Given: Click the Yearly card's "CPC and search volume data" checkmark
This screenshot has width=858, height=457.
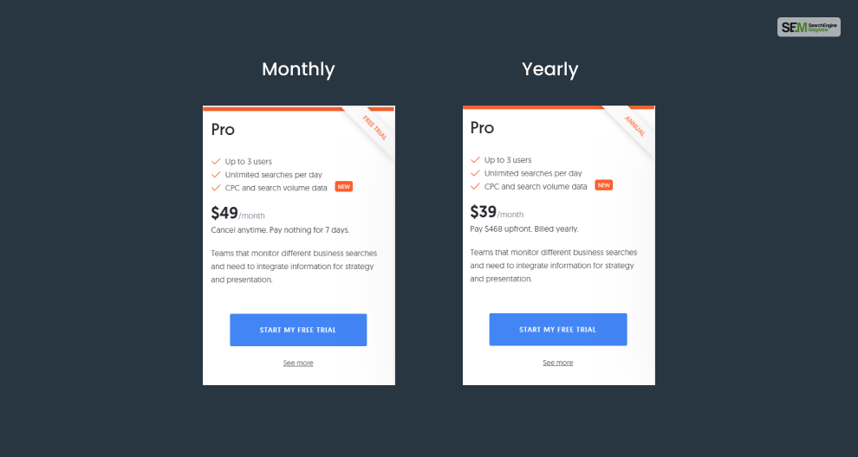Looking at the screenshot, I should coord(475,187).
